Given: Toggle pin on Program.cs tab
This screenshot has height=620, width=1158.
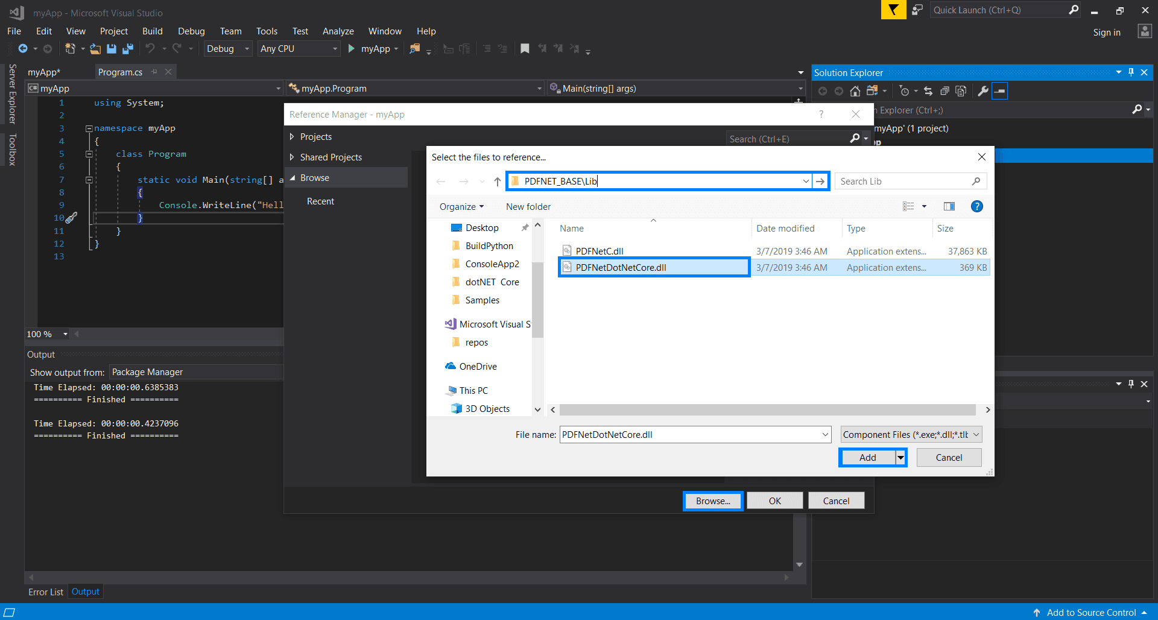Looking at the screenshot, I should (154, 72).
